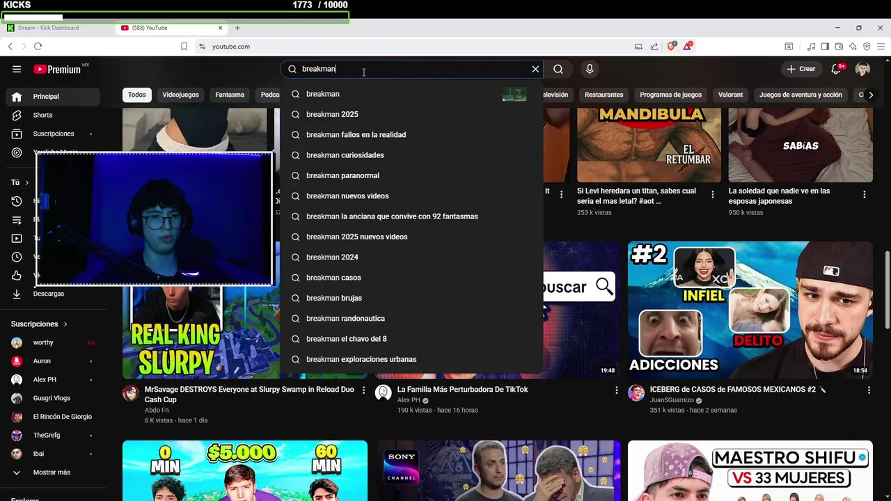Screen dimensions: 891x501
Task: Select the Todos filter chip
Action: tap(137, 95)
